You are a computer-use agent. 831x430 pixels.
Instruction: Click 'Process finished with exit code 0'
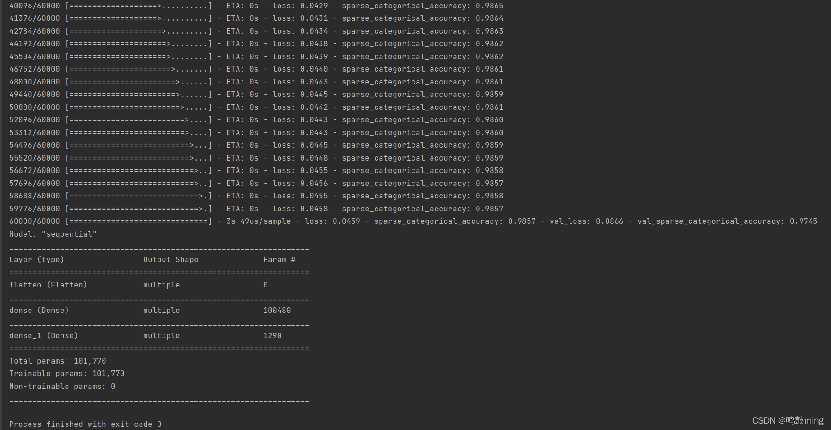pos(85,424)
